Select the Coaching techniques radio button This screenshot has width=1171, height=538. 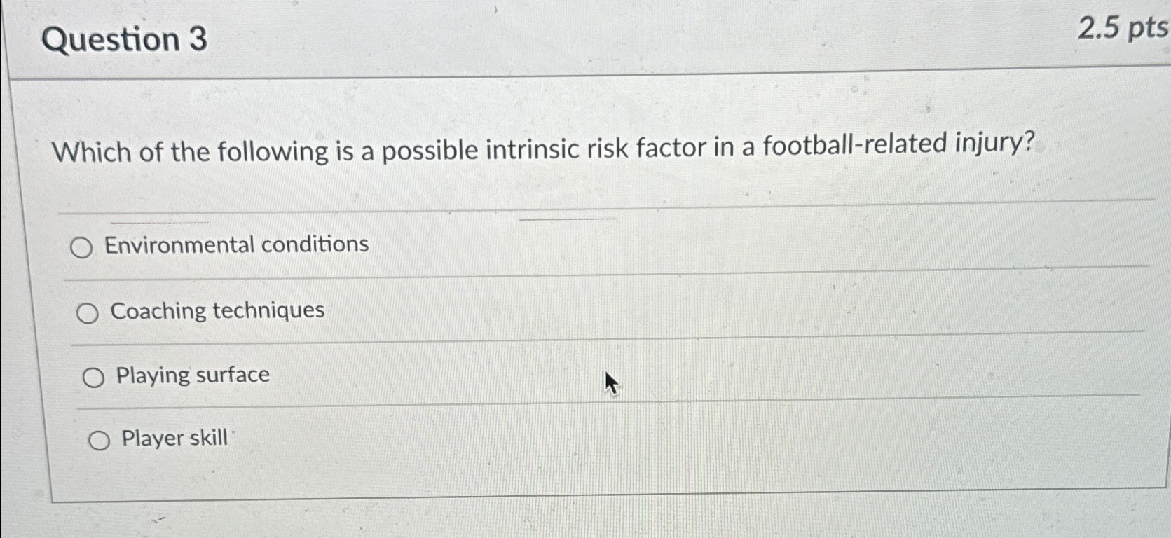coord(88,314)
